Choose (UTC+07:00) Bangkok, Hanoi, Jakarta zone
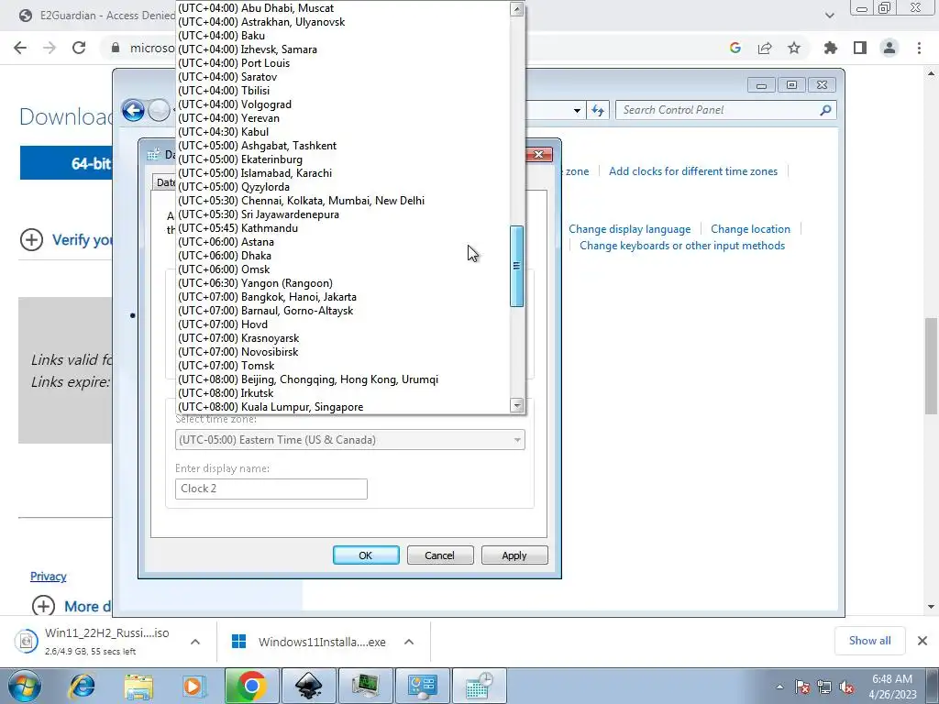The image size is (939, 704). [x=343, y=298]
